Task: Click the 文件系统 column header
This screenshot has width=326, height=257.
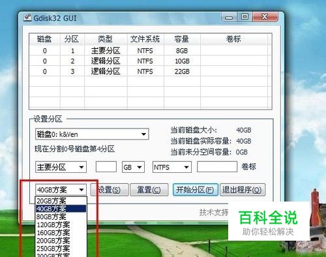Action: 145,39
